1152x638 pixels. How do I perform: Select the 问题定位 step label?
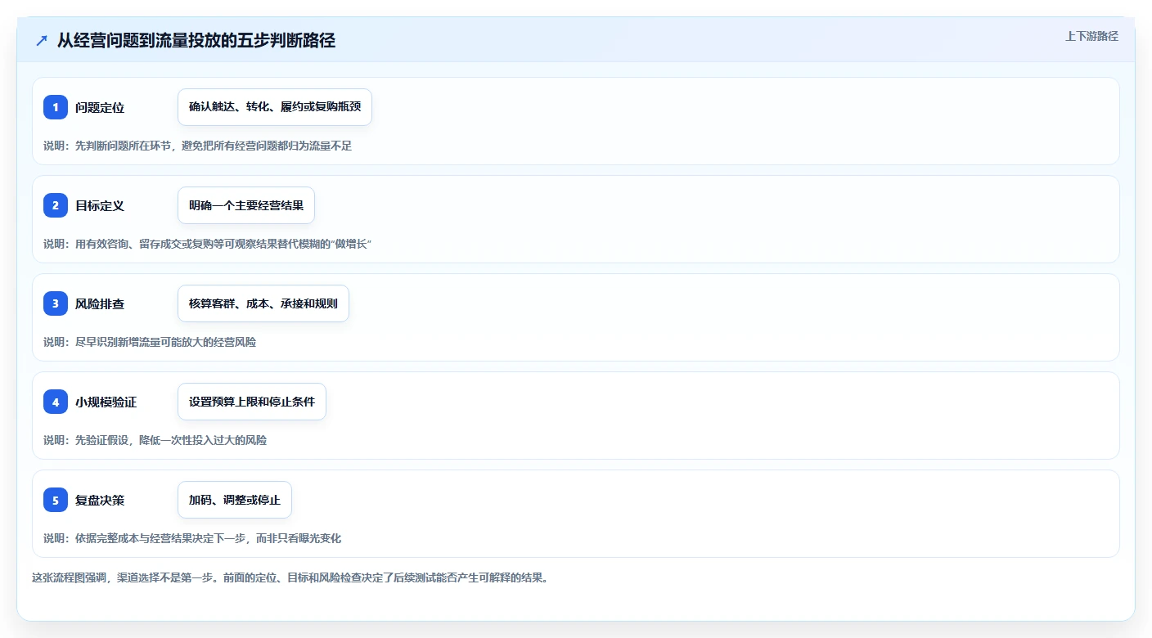pos(100,107)
